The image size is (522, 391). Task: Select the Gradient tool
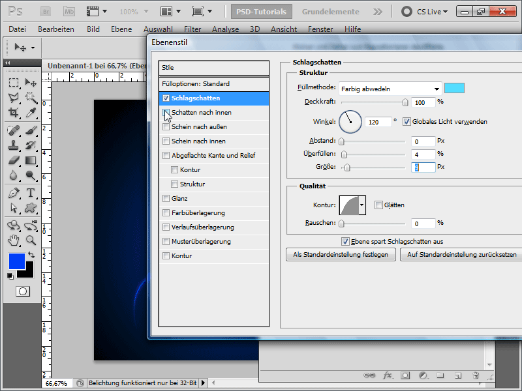[x=31, y=160]
